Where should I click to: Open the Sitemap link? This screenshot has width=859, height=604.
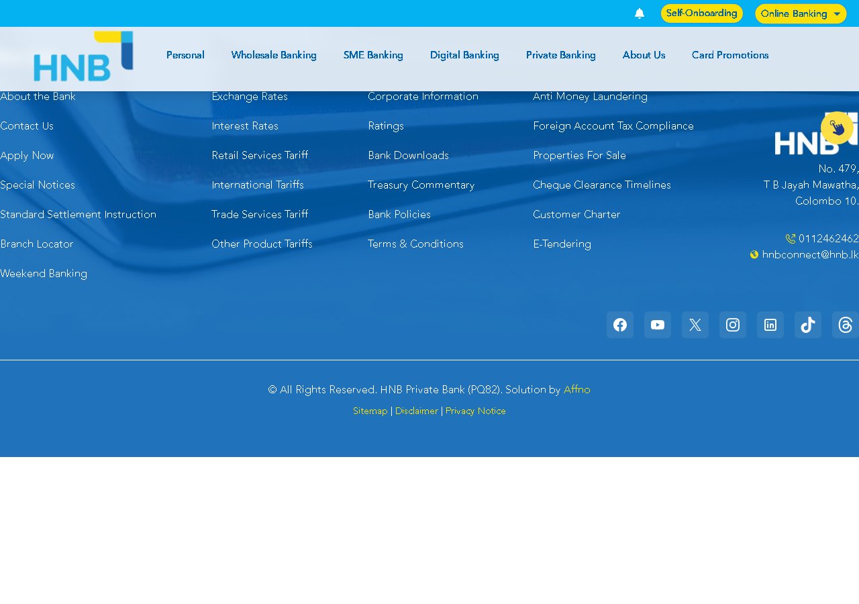tap(370, 411)
